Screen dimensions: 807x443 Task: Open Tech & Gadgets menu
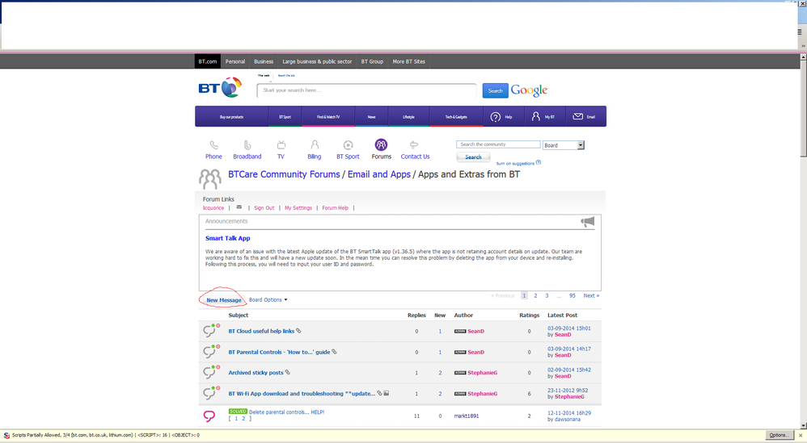[456, 116]
